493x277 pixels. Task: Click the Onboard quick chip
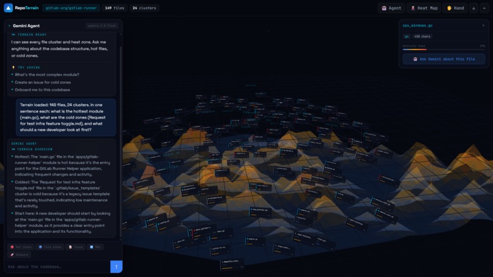point(19,254)
